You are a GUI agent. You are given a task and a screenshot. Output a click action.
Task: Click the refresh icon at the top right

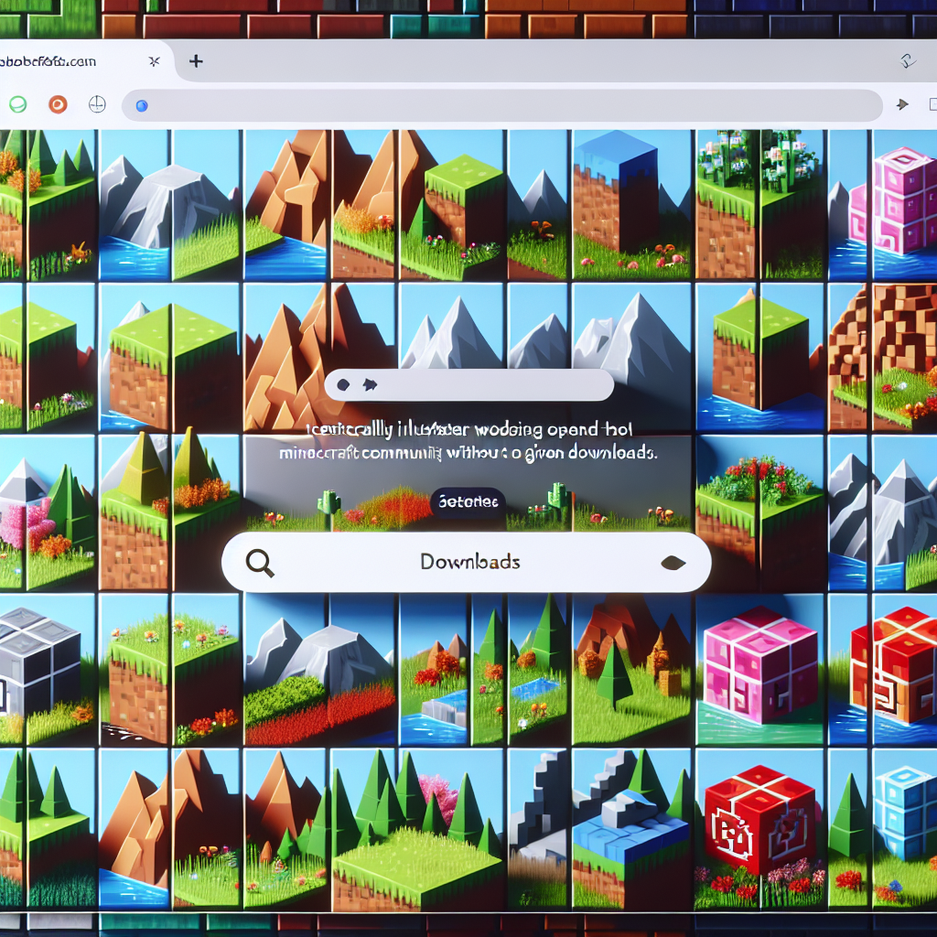pyautogui.click(x=908, y=62)
